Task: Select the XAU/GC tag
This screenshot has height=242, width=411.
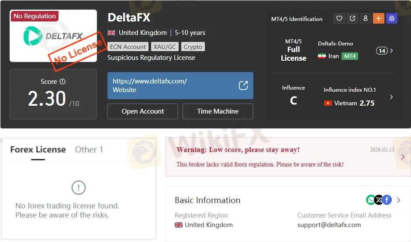Action: point(165,47)
